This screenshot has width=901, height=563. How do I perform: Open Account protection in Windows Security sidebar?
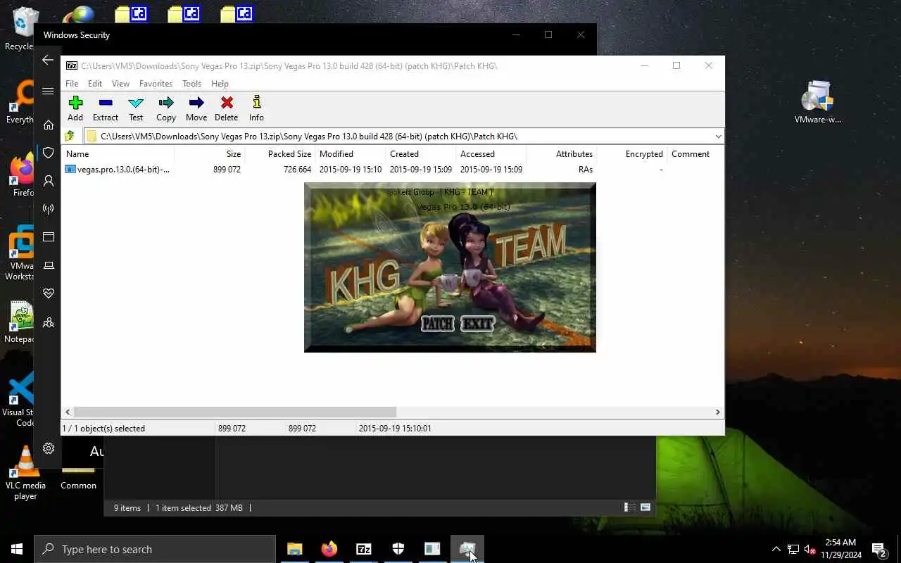click(x=48, y=181)
